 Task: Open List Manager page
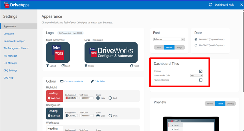10,63
